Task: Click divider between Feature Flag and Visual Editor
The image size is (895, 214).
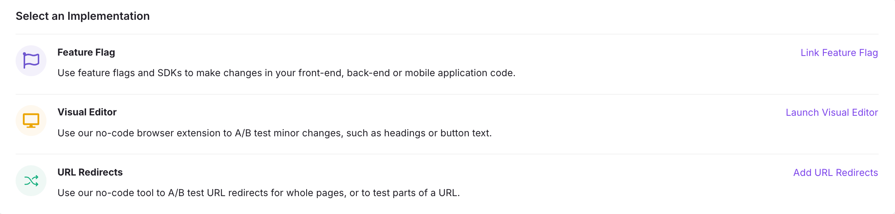Action: [x=447, y=94]
